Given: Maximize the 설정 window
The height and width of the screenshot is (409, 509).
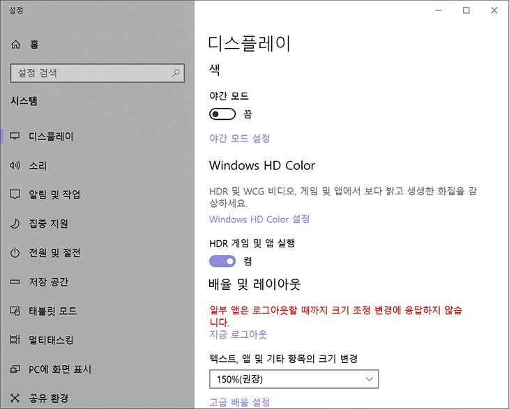Looking at the screenshot, I should coord(466,10).
